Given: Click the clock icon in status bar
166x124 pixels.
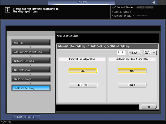Looking at the screenshot, I should coord(2,122).
